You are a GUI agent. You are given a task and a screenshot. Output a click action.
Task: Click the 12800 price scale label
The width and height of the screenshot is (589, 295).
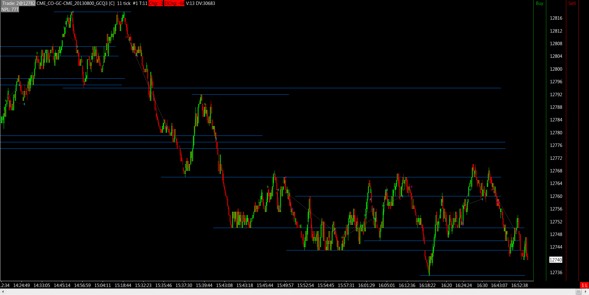[556, 69]
